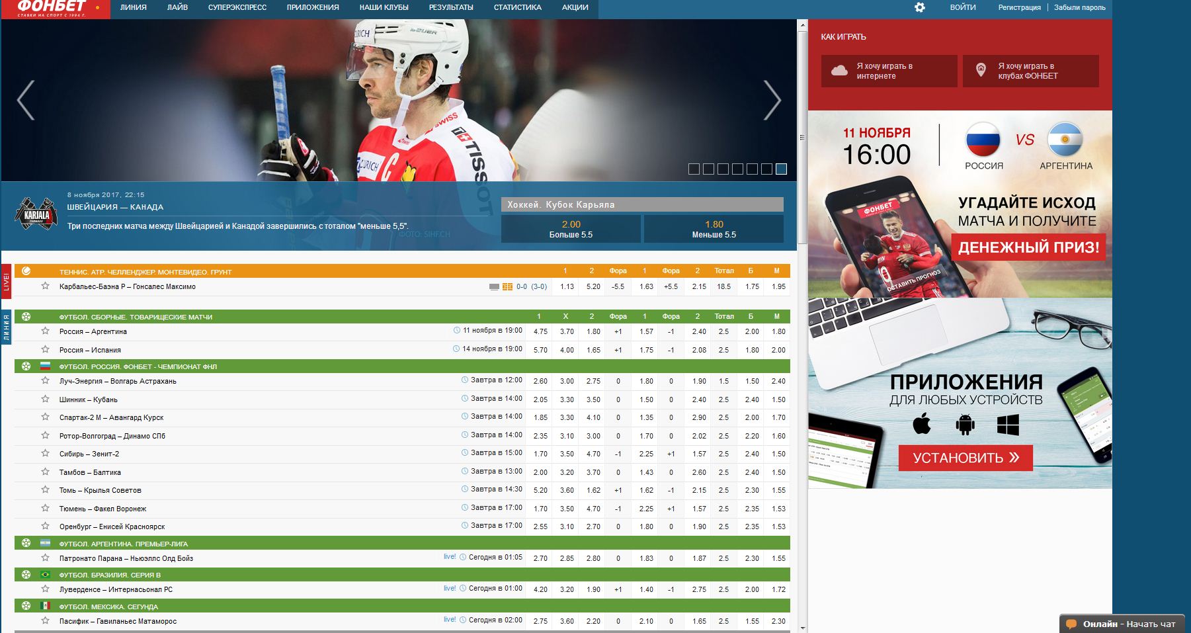
Task: Switch to the ЛИНИЯ side tab
Action: pos(7,327)
